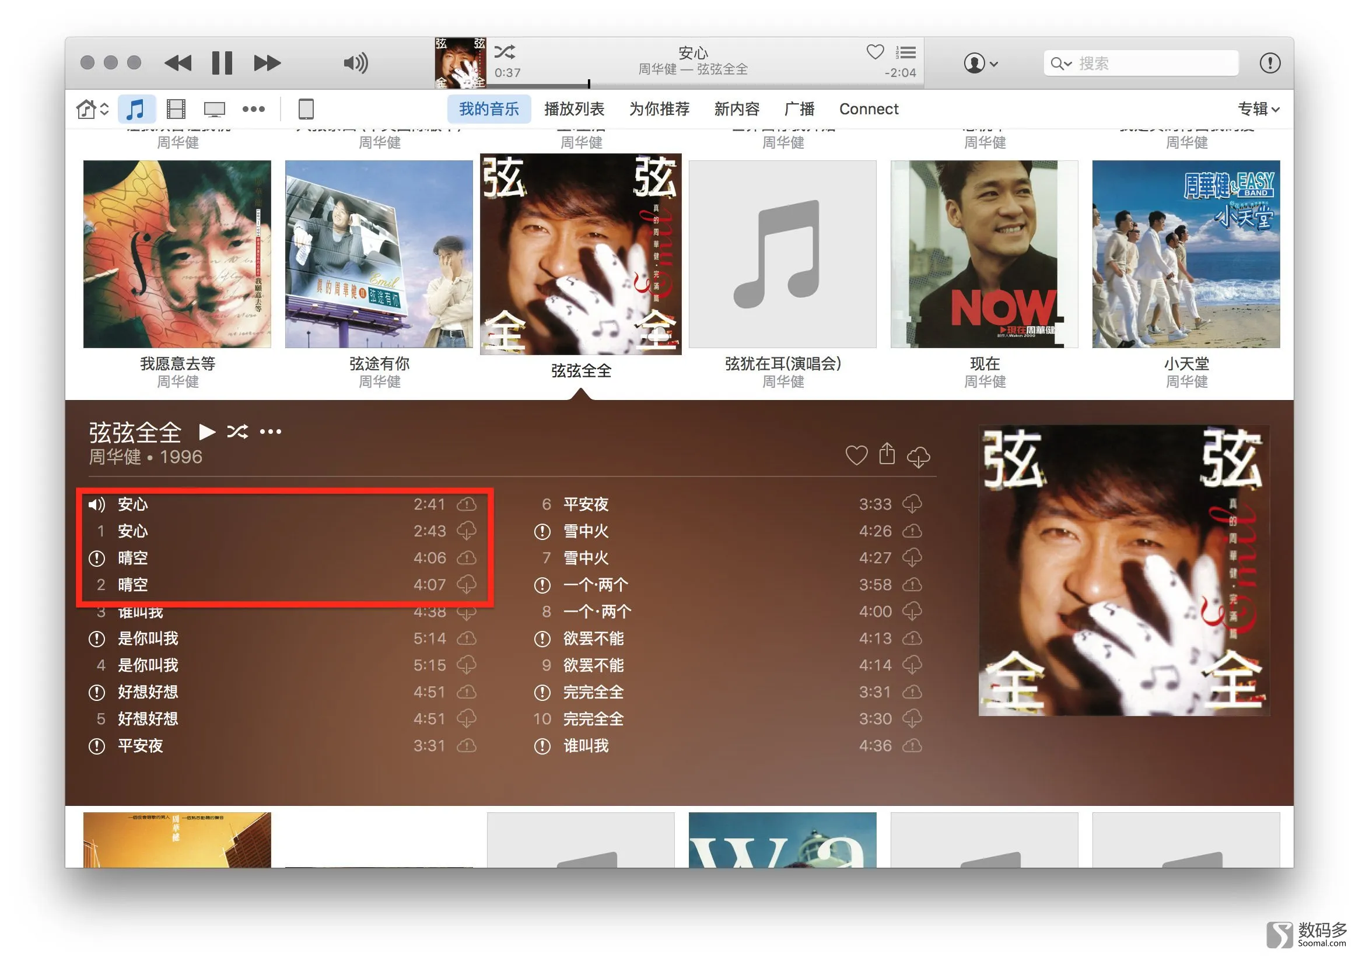Image resolution: width=1359 pixels, height=961 pixels.
Task: Click alert icon beside 雪中火 4:26
Action: point(542,531)
